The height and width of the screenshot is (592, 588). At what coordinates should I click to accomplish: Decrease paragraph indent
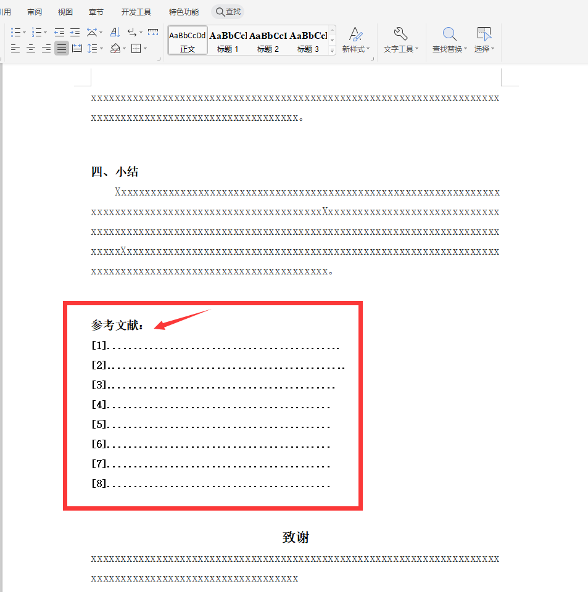click(59, 32)
